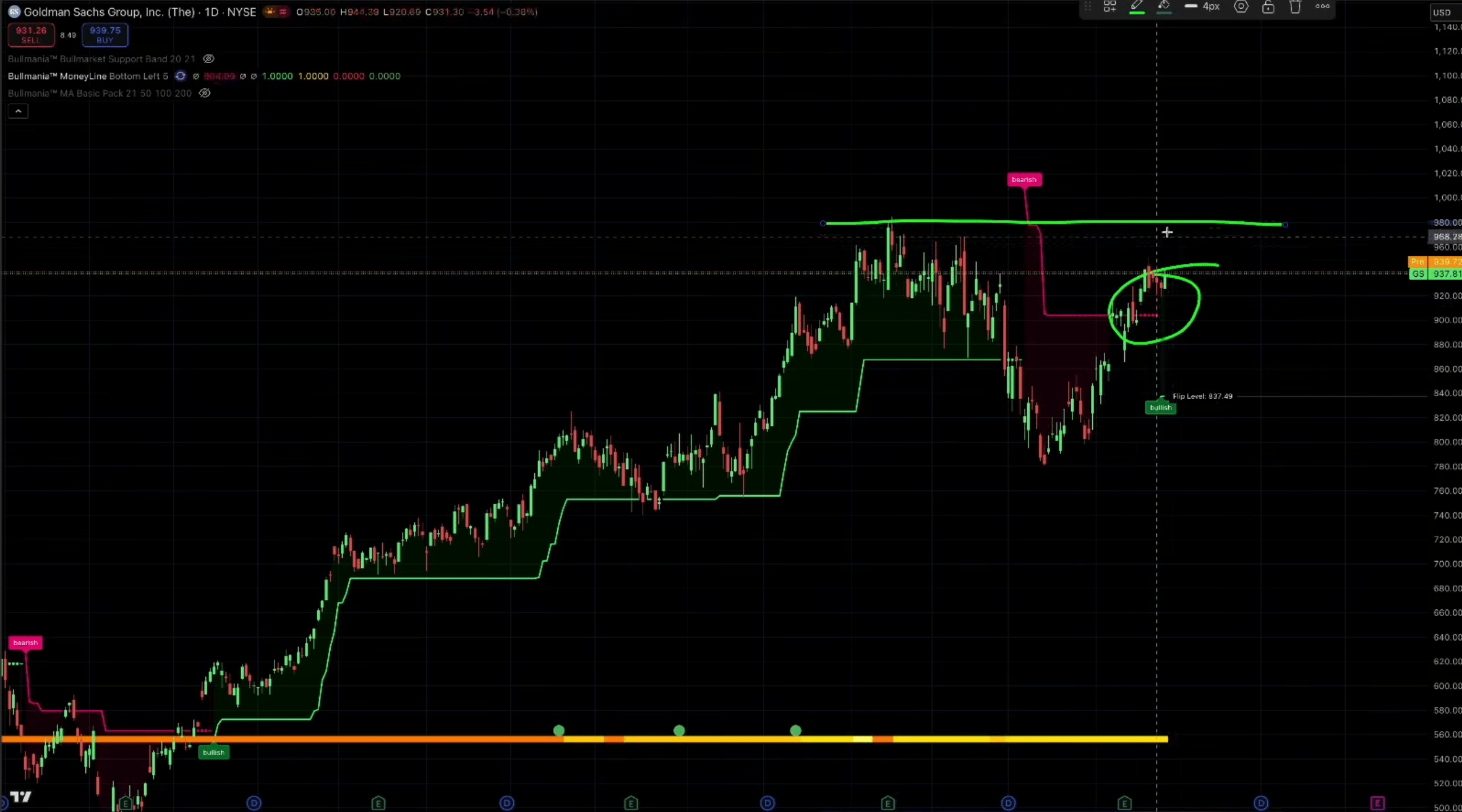Click the MoneyLine indicator refresh icon
Screen dimensions: 1462x812
point(180,76)
